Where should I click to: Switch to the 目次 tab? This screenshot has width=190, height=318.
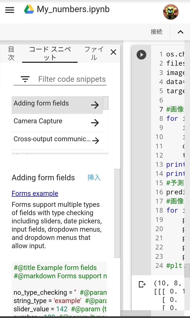tap(11, 53)
